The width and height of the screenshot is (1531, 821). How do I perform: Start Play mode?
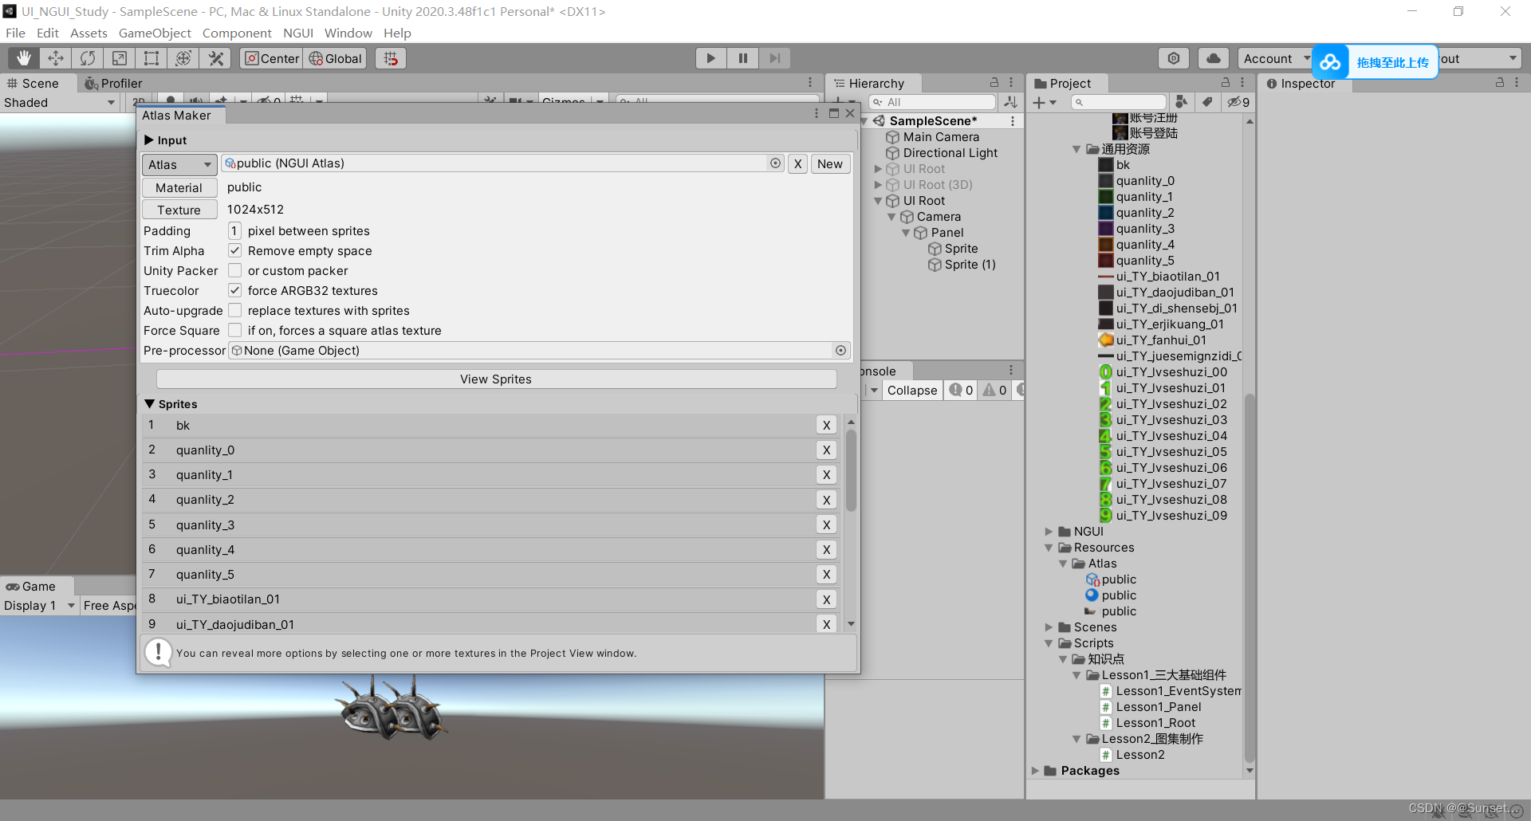pos(710,58)
